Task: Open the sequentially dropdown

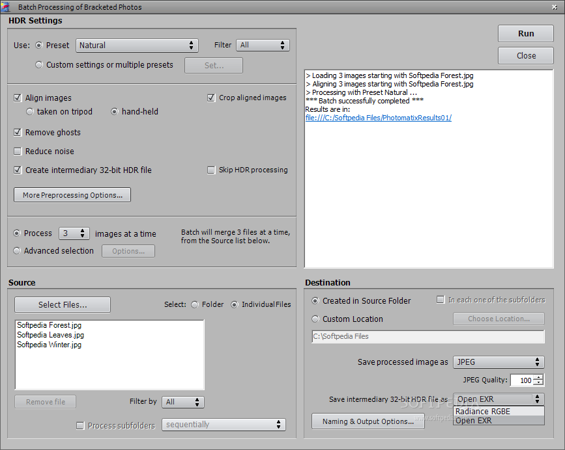Action: click(x=224, y=425)
